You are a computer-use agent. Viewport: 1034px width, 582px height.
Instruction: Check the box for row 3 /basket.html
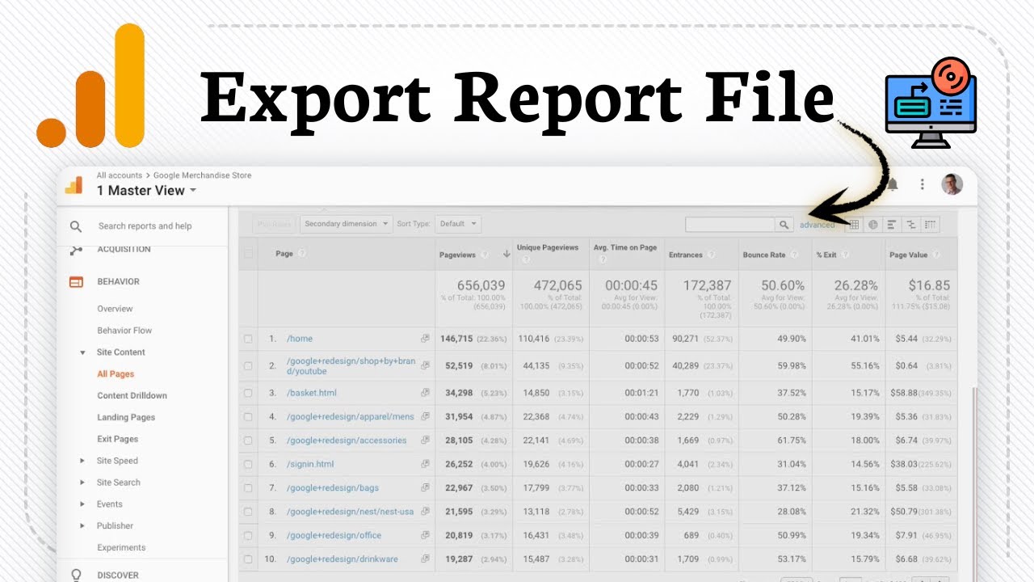248,393
